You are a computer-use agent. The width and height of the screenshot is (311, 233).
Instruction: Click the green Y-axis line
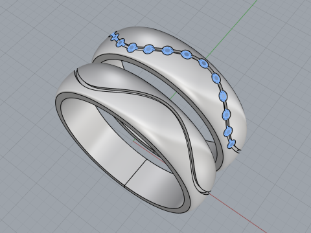click(x=232, y=28)
